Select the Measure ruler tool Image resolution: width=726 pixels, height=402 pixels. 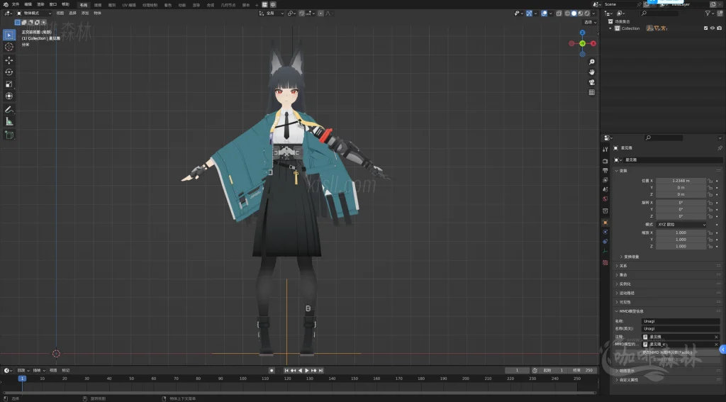click(x=9, y=121)
